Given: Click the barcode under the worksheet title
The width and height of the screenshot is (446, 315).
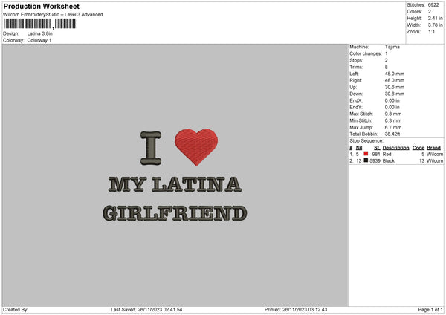Looking at the screenshot, I should [40, 24].
